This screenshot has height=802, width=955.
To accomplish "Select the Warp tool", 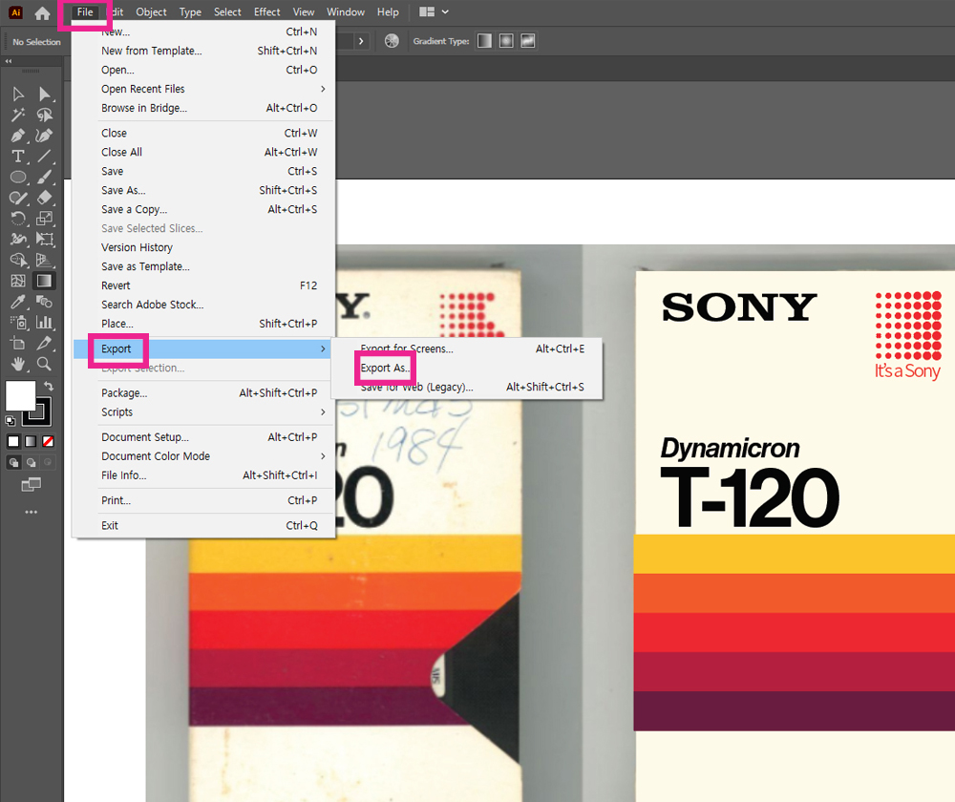I will (x=18, y=239).
